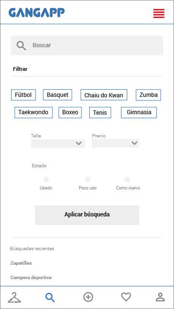Select the Fútbol filter tag
This screenshot has width=174, height=309.
[23, 95]
